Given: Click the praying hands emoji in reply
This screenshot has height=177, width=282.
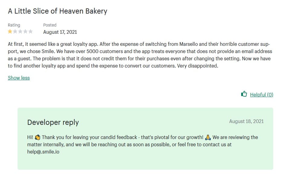Looking at the screenshot, I should pyautogui.click(x=208, y=137).
